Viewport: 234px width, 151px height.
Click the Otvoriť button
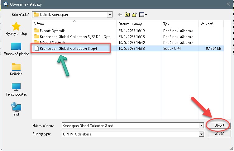coord(219,125)
